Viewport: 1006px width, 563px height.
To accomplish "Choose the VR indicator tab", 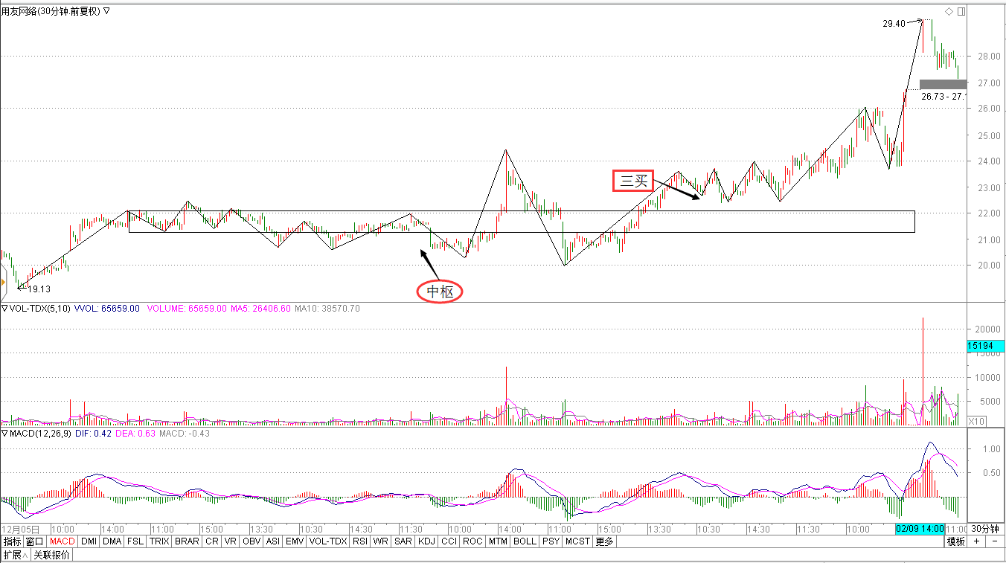I will [x=231, y=541].
